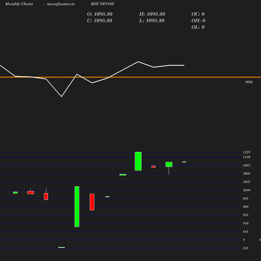Click the 1085 price axis label
261x261 pixels.
(246, 165)
